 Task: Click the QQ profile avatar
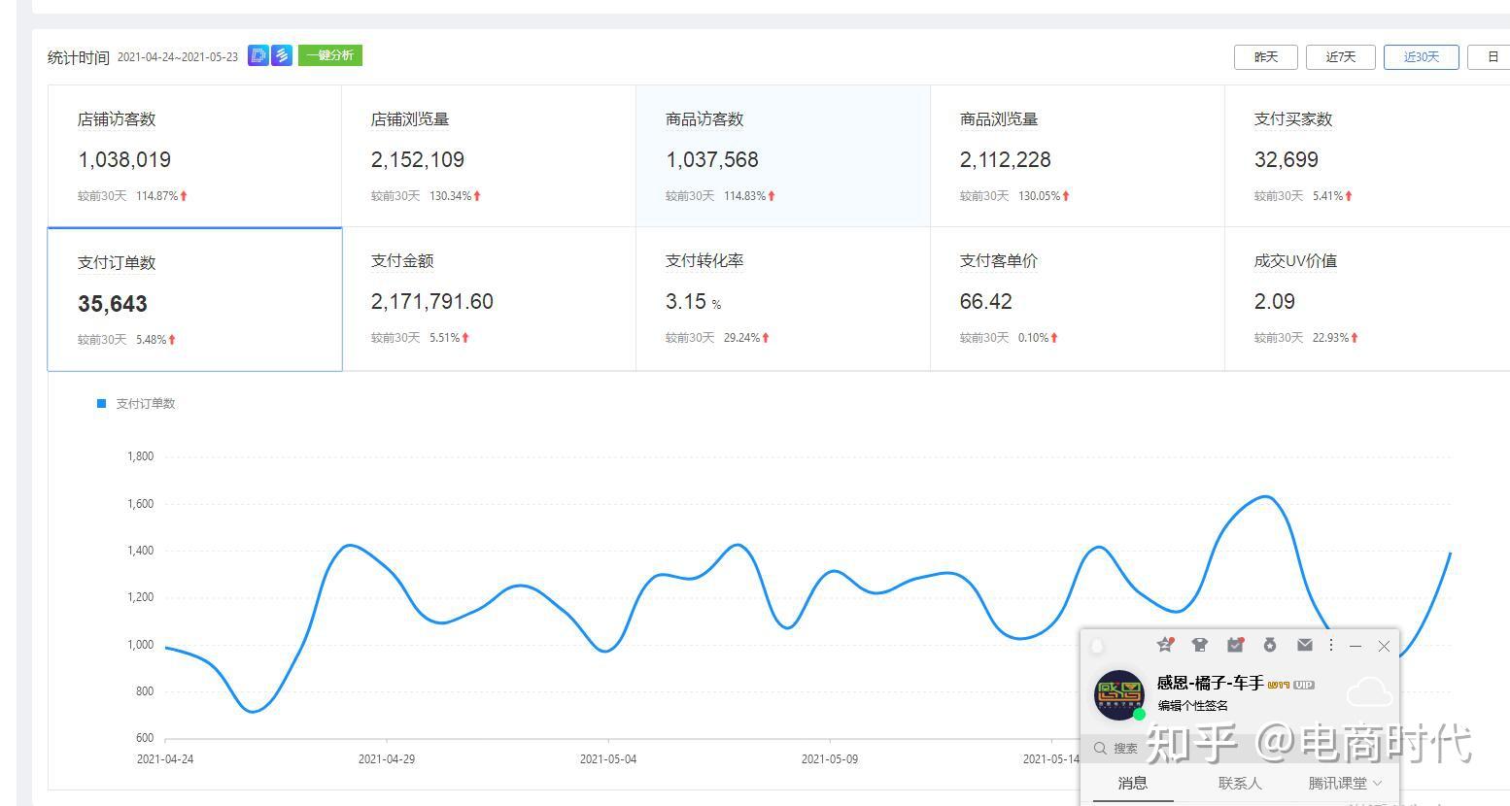(1119, 694)
